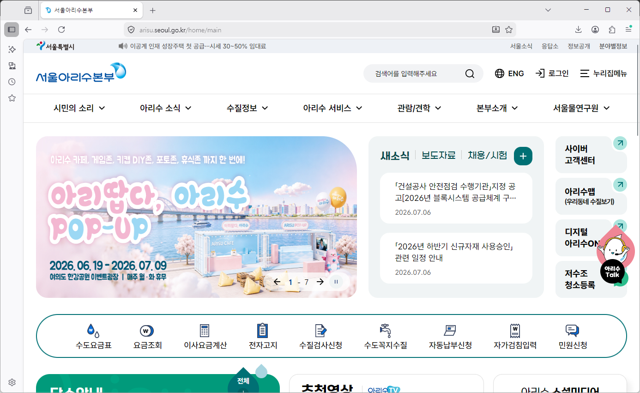The height and width of the screenshot is (393, 640).
Task: Click the 로그인 login icon
Action: coord(540,73)
